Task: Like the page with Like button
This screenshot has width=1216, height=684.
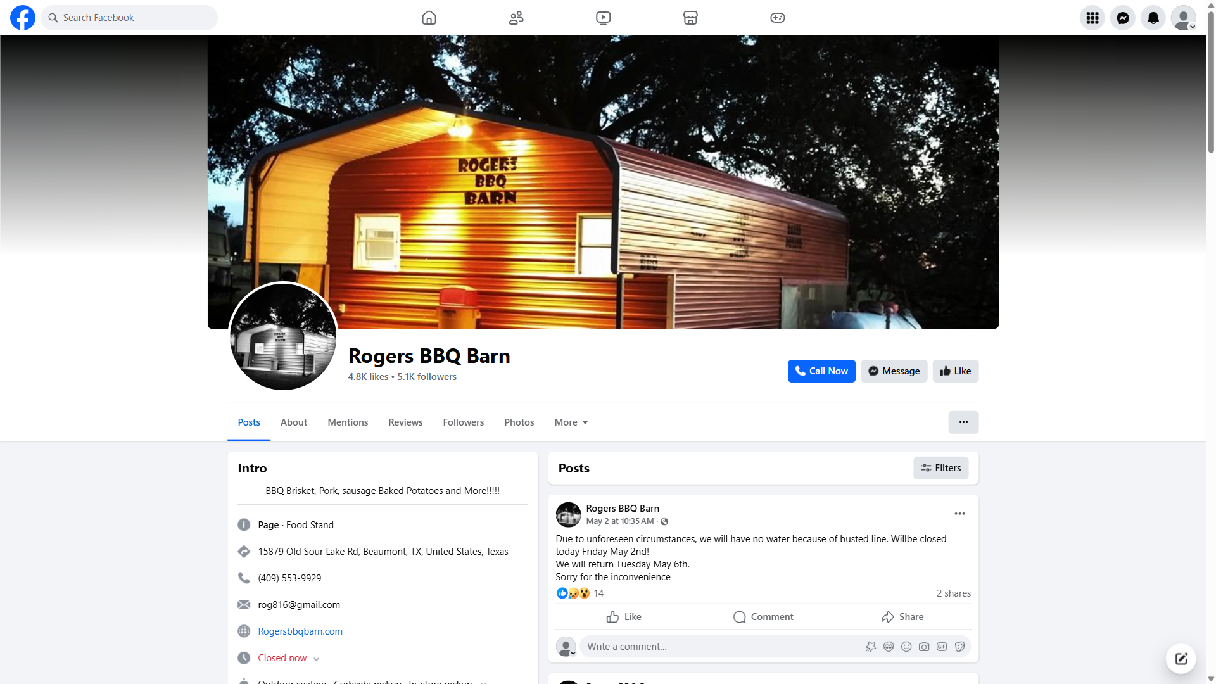Action: click(956, 371)
